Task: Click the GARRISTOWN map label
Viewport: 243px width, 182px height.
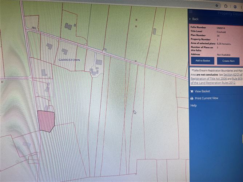Action: click(69, 60)
